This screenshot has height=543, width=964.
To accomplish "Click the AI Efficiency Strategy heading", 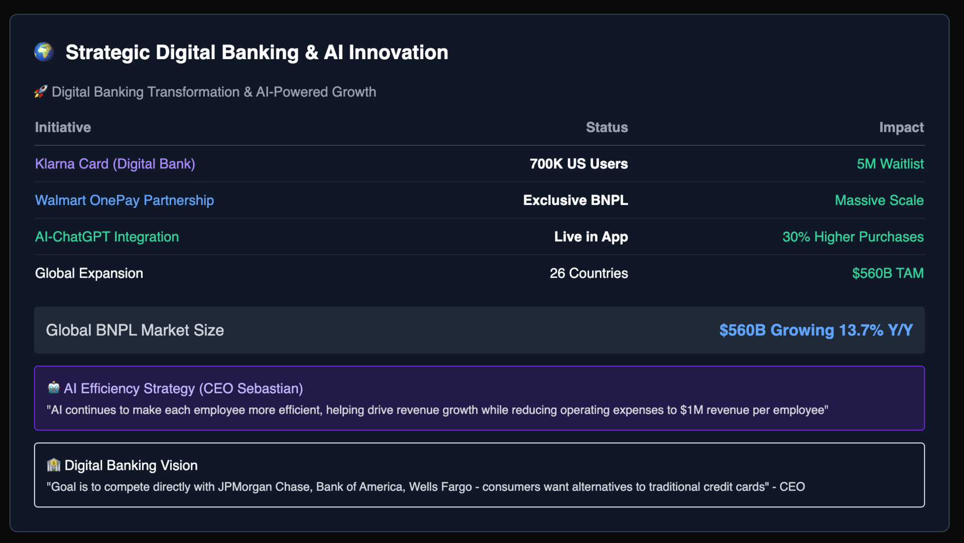I will (183, 389).
